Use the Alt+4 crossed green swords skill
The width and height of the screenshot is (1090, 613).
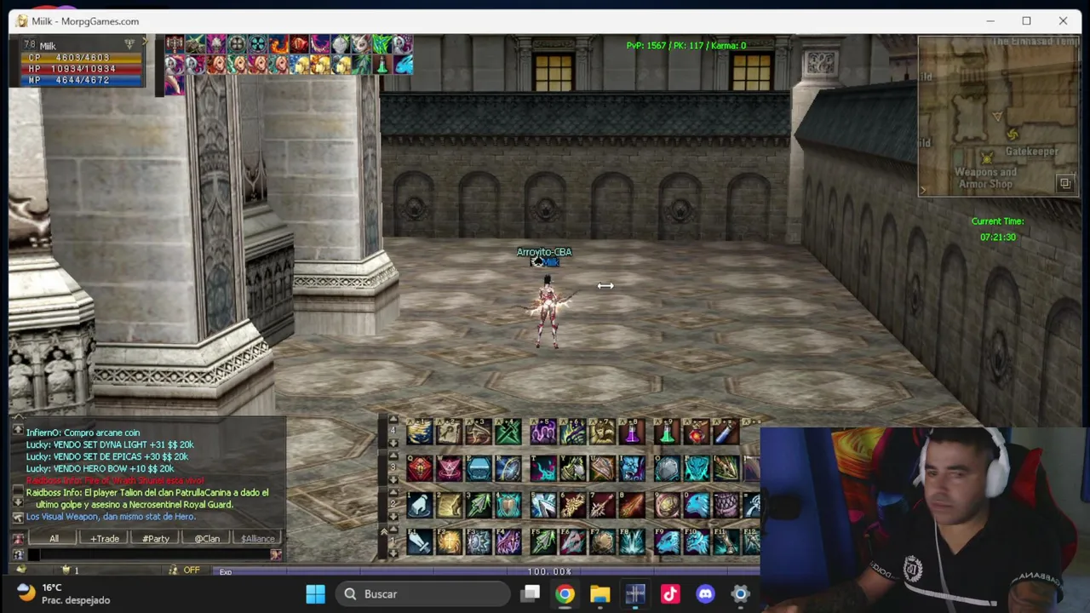coord(508,432)
